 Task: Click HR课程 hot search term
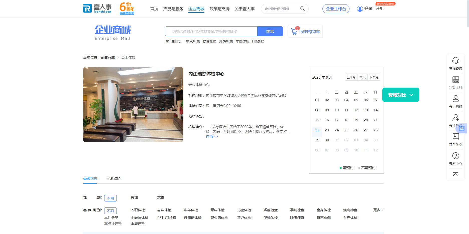tap(258, 41)
